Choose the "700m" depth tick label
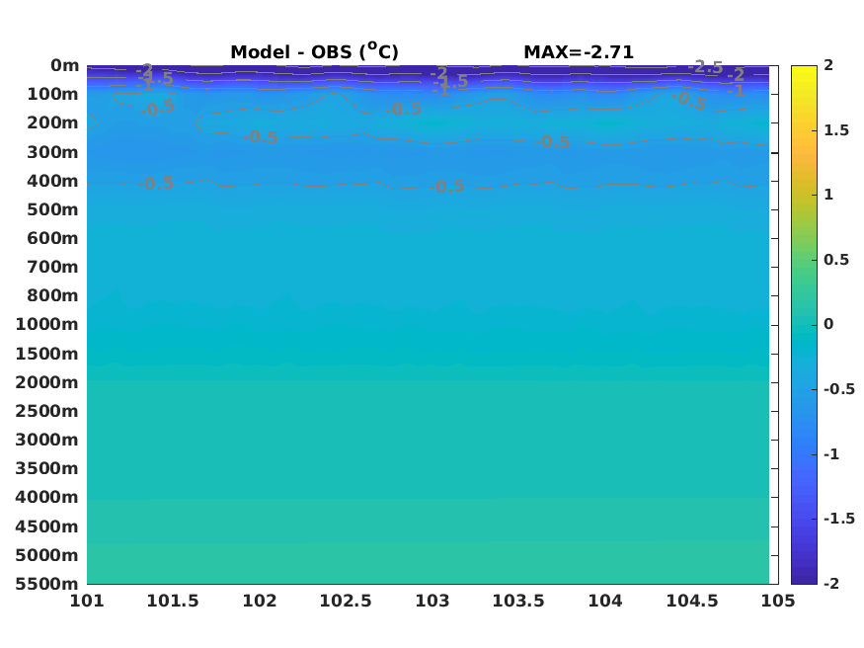 53,268
